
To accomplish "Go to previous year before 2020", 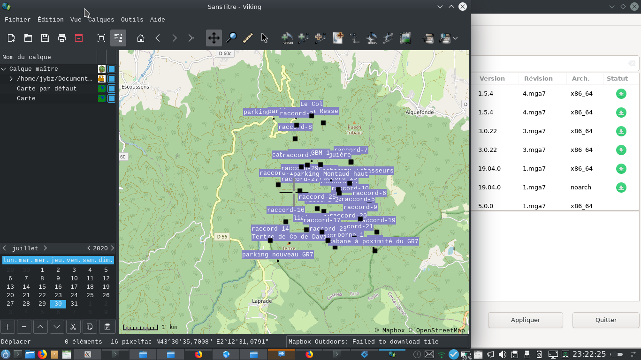I will (89, 248).
